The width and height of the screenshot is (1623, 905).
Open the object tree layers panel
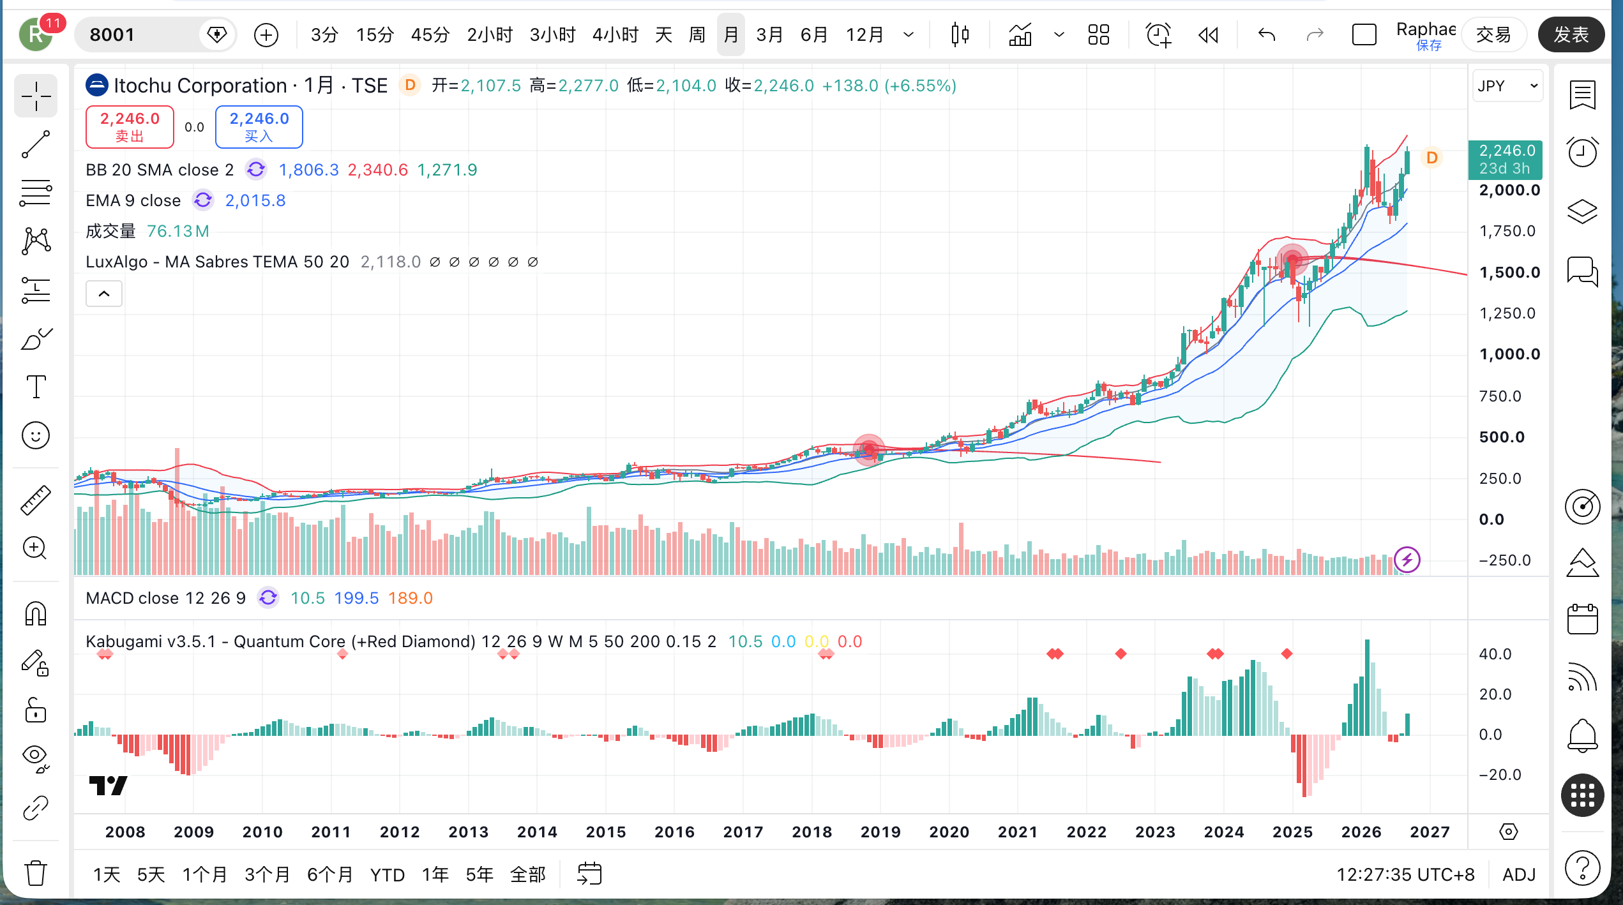[1583, 211]
